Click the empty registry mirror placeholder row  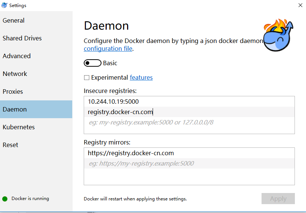[189, 163]
